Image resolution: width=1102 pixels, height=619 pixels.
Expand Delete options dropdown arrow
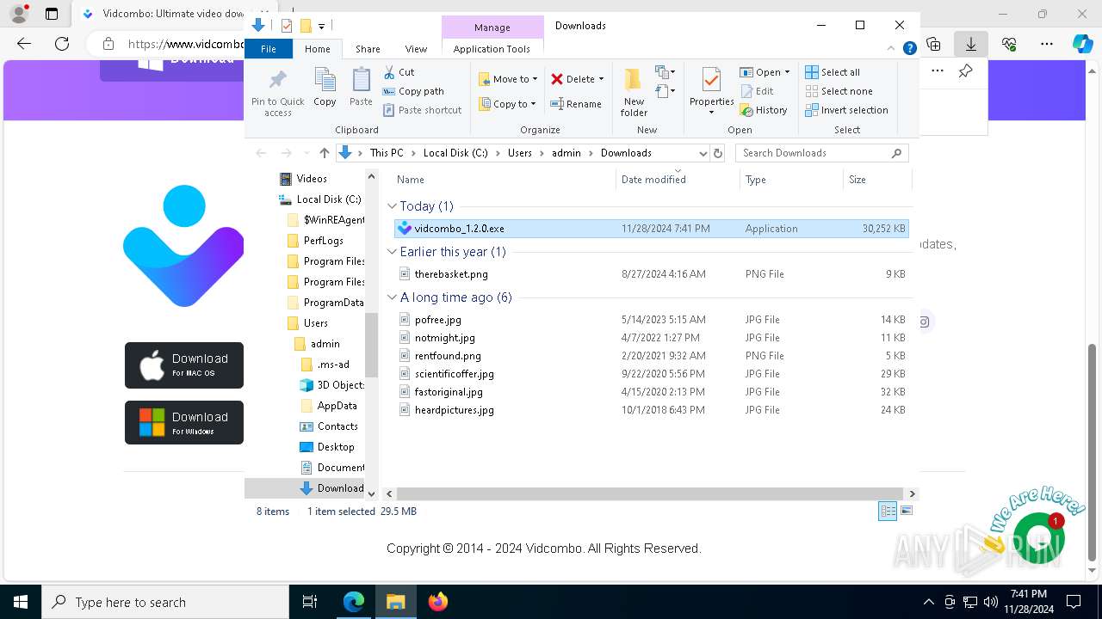(601, 79)
